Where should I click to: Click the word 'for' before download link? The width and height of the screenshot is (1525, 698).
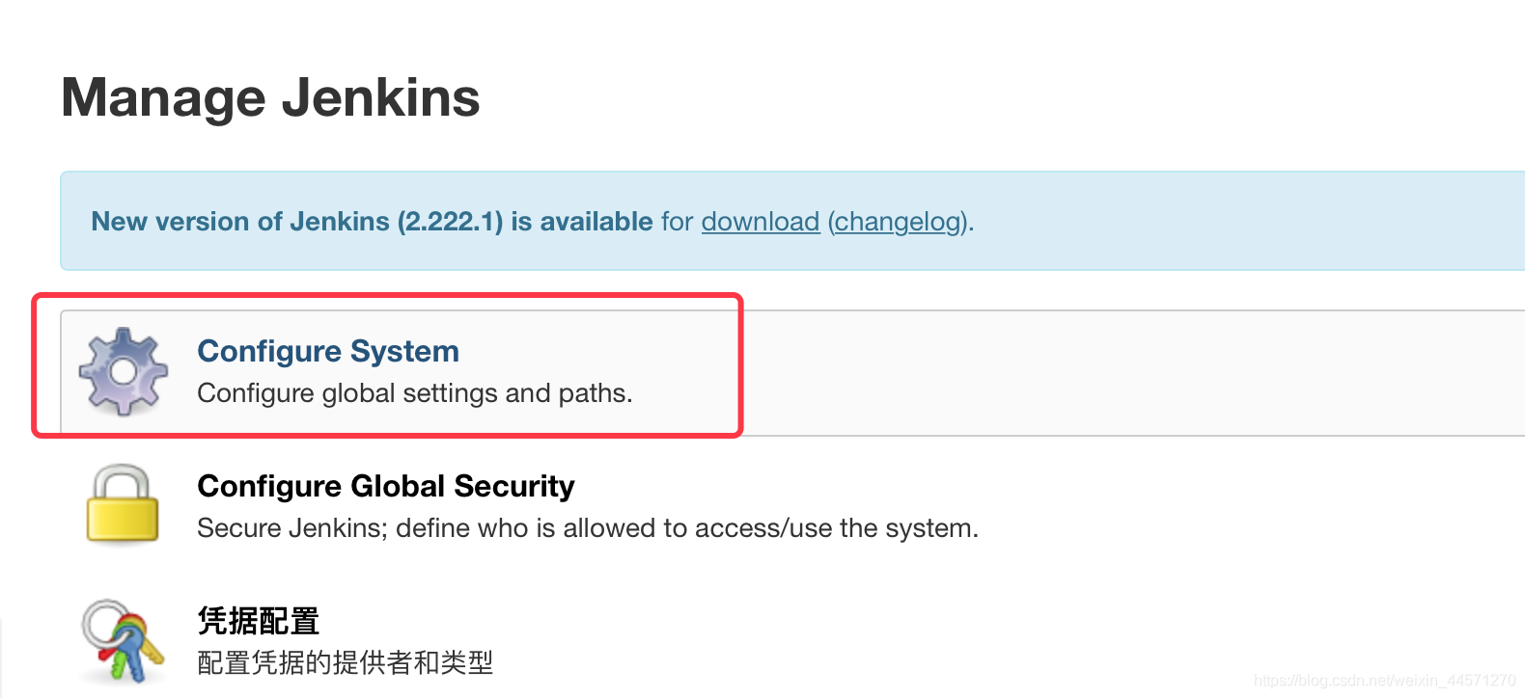(678, 222)
